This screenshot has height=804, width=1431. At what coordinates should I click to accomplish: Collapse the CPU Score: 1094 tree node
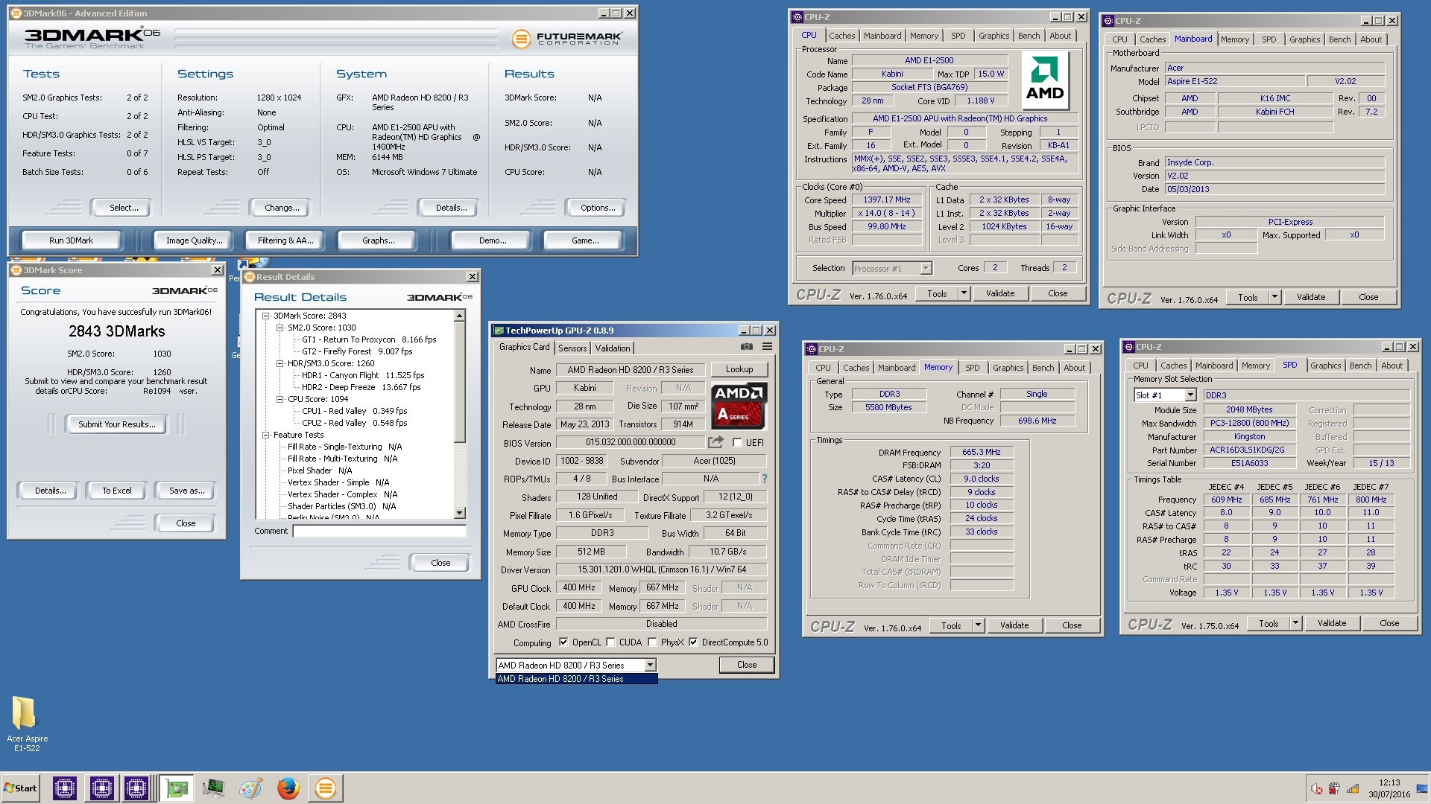279,399
